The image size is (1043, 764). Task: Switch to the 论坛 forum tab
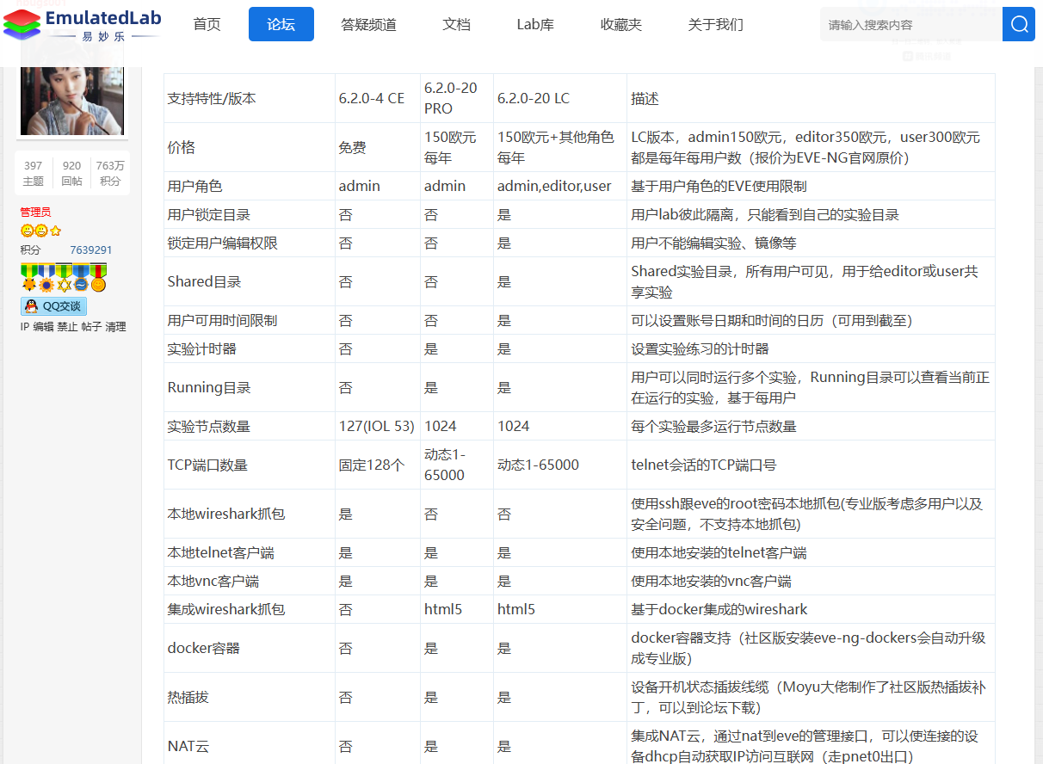pos(281,24)
